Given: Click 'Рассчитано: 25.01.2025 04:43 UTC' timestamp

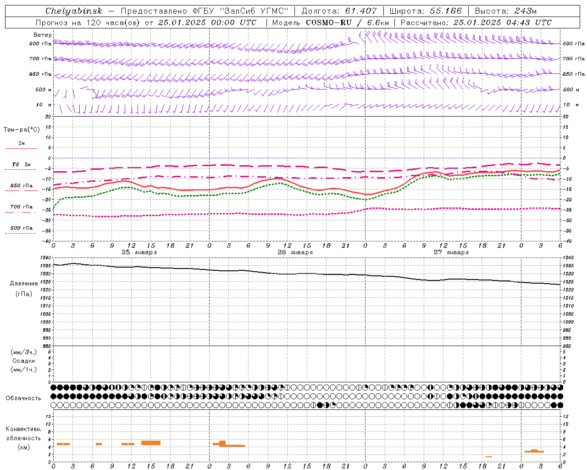Looking at the screenshot, I should tap(476, 22).
